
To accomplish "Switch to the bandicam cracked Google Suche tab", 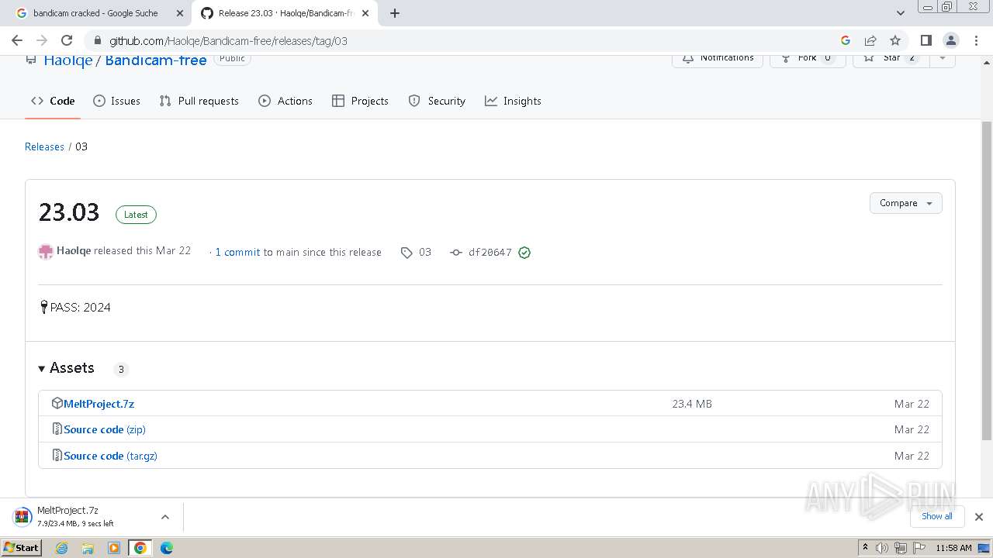I will point(95,13).
